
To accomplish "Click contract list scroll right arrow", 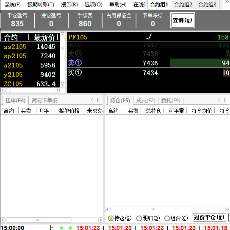I will click(x=57, y=90).
